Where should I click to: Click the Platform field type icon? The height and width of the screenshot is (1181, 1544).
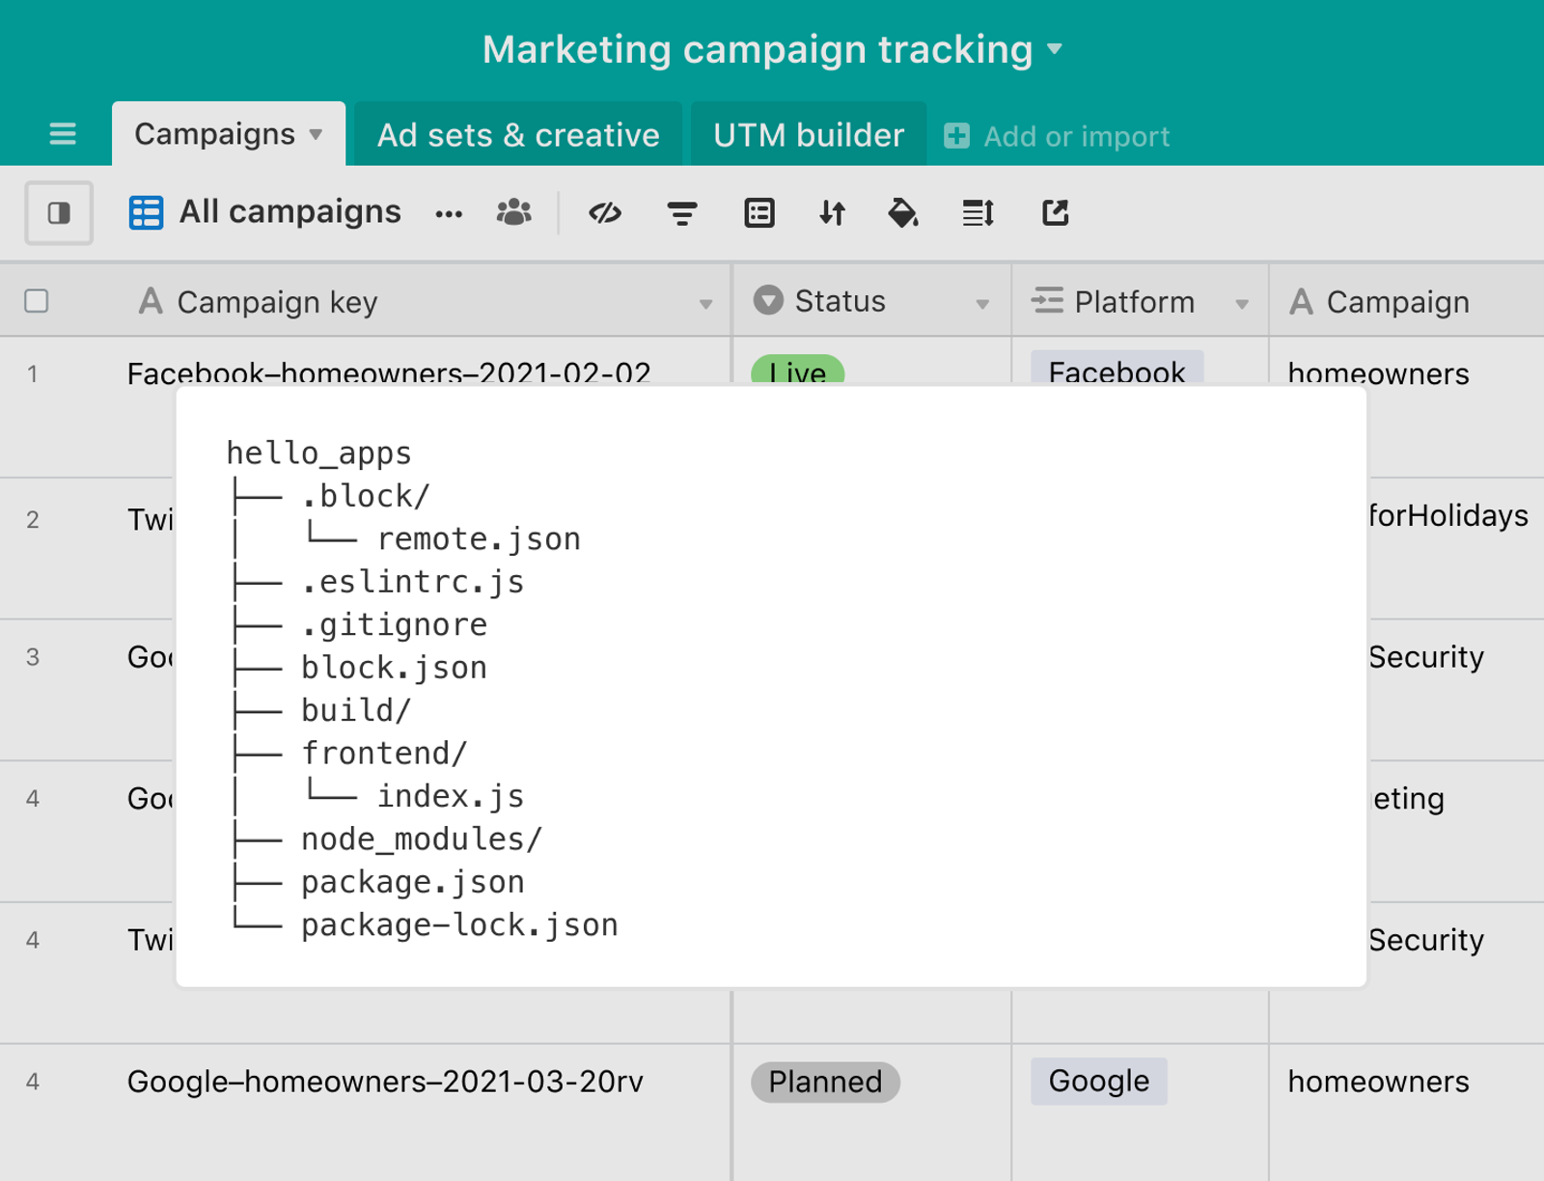1047,301
